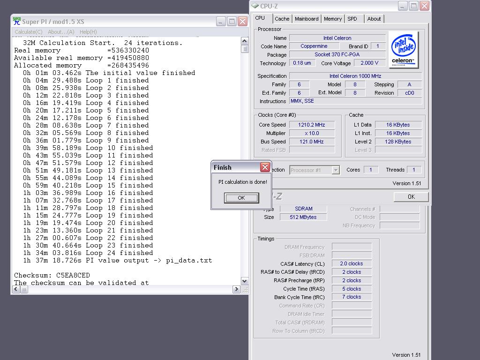Close the Super PI window
The height and width of the screenshot is (360, 480).
coord(242,22)
